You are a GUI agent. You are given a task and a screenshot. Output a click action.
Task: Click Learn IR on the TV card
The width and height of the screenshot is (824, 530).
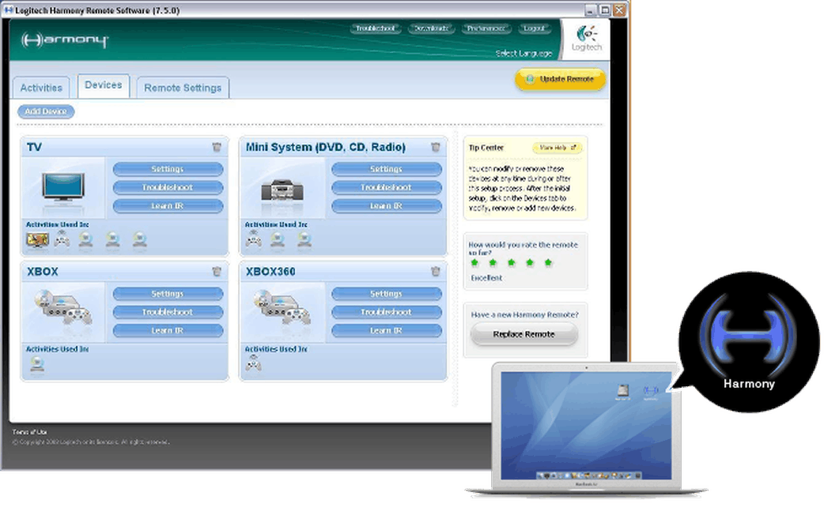click(168, 205)
